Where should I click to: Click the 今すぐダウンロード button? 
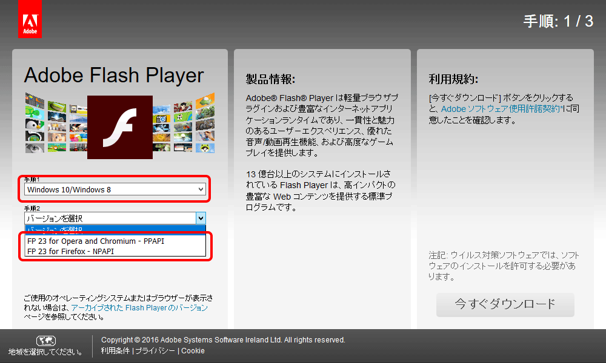[x=505, y=304]
